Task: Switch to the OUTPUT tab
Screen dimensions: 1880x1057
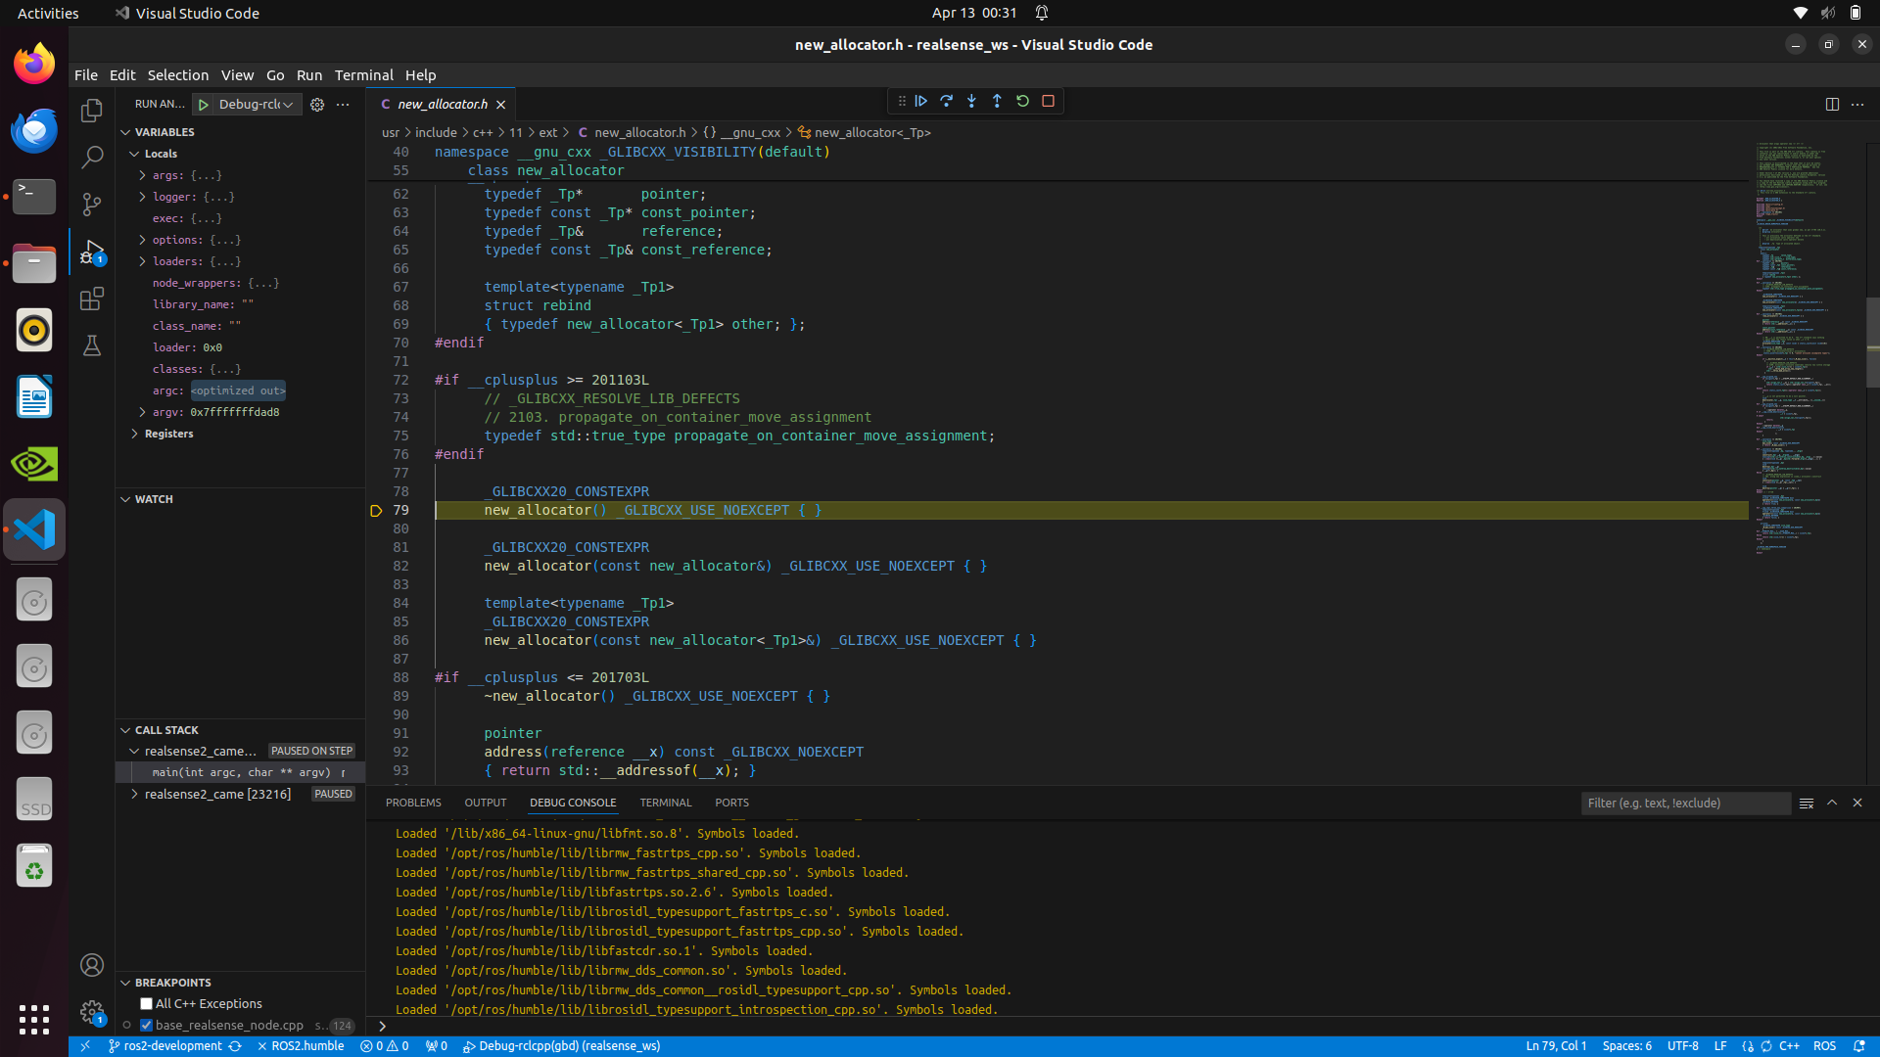Action: (486, 803)
